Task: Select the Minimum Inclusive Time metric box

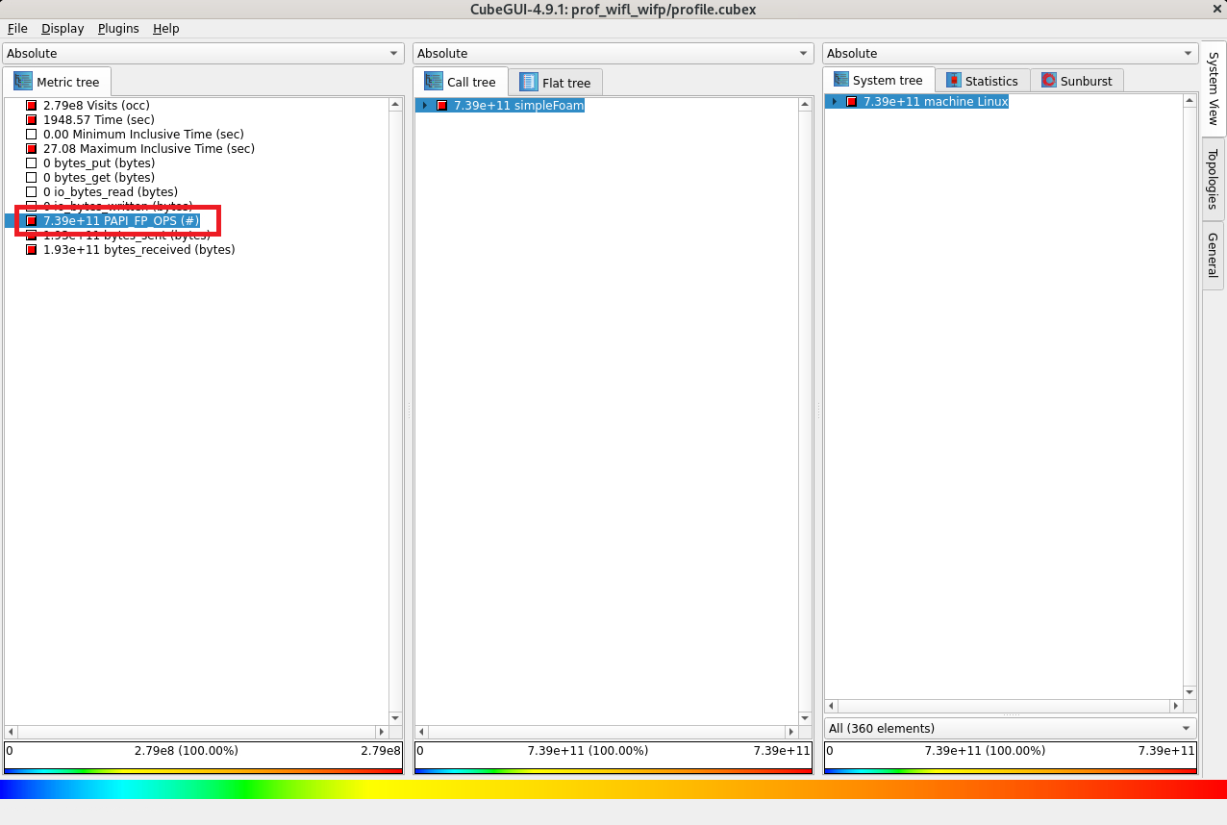Action: [x=32, y=135]
